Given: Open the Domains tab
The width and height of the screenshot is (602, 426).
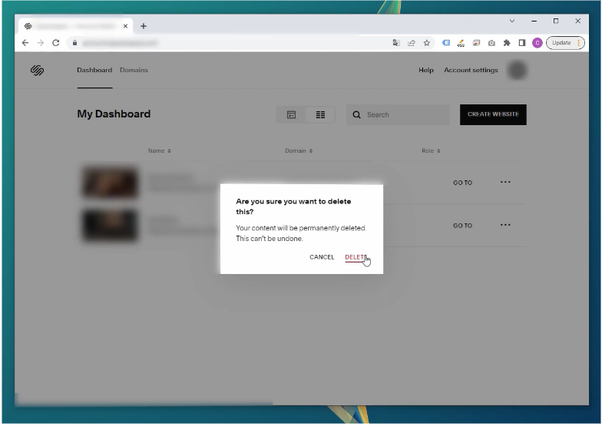Looking at the screenshot, I should [134, 71].
